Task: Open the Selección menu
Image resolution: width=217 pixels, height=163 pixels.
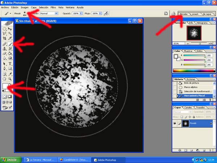Action: [x=43, y=8]
